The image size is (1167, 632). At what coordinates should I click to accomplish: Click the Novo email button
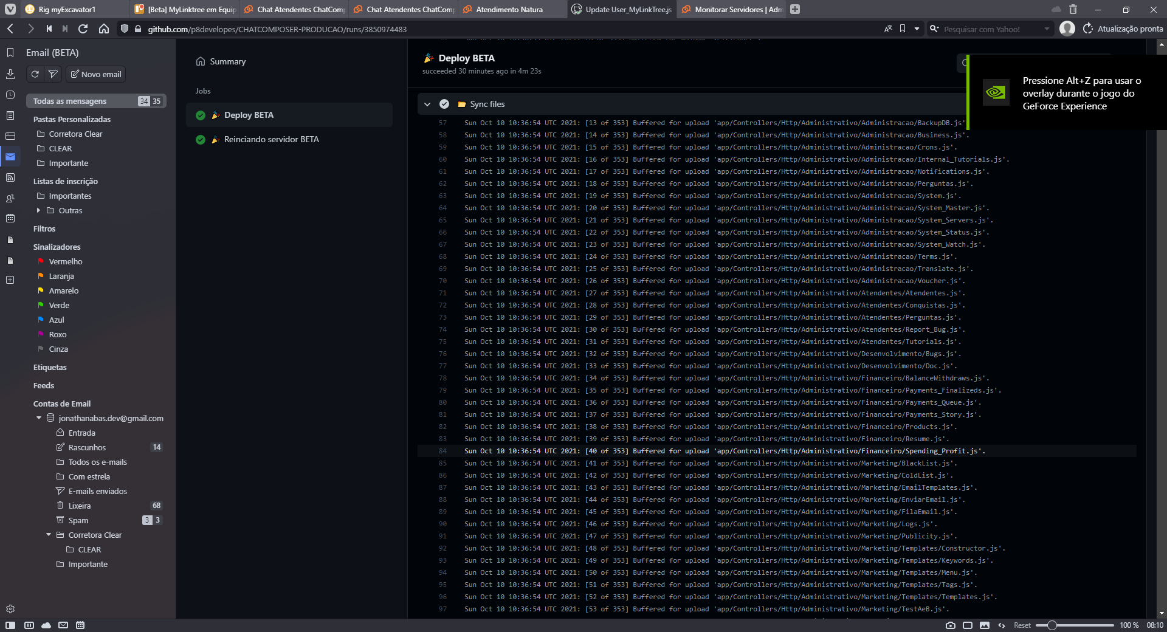pyautogui.click(x=95, y=74)
